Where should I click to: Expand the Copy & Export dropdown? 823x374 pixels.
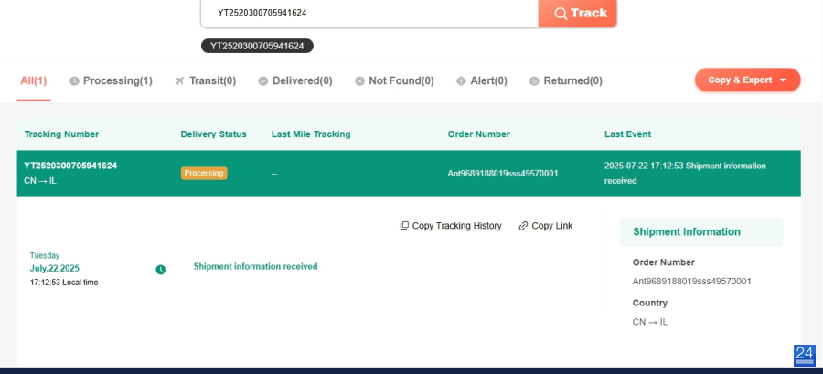747,80
